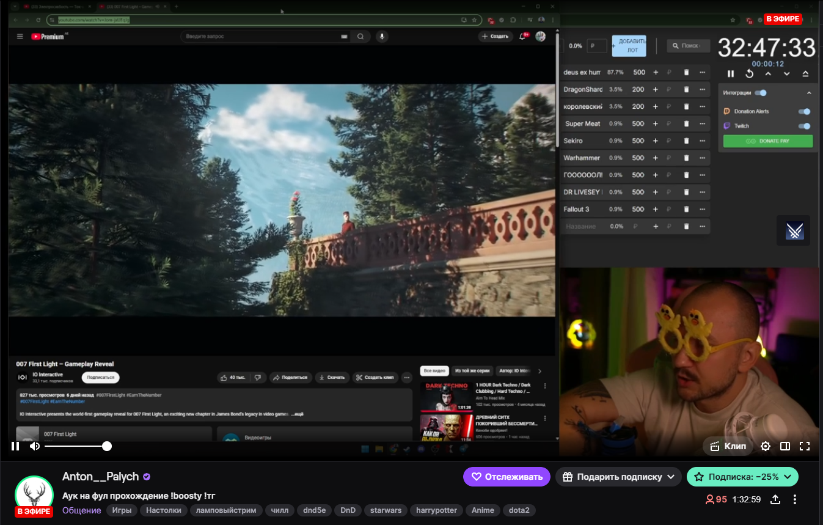Delete the deus ex lot with its trash icon
This screenshot has height=525, width=823.
point(686,72)
